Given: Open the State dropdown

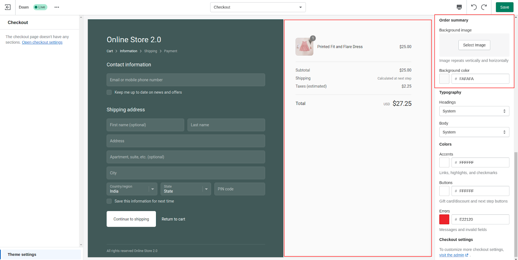Looking at the screenshot, I should (186, 189).
